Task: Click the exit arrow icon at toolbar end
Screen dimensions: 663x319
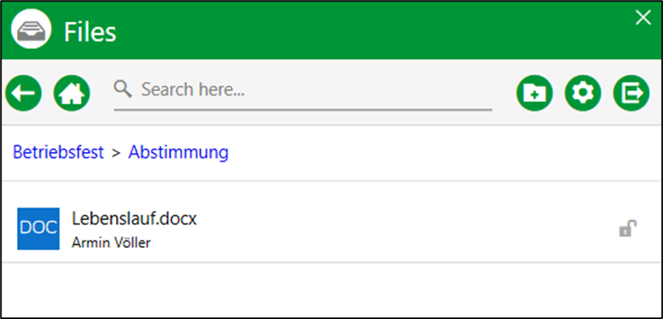Action: tap(631, 93)
